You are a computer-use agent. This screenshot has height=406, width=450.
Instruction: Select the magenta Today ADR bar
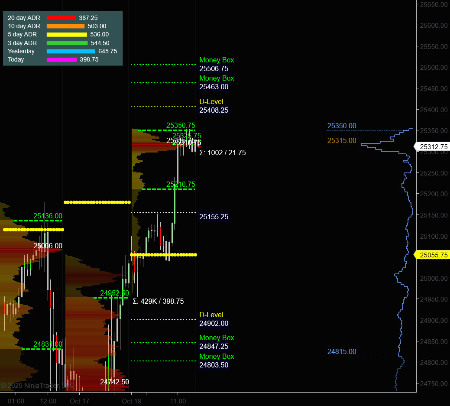(x=62, y=59)
